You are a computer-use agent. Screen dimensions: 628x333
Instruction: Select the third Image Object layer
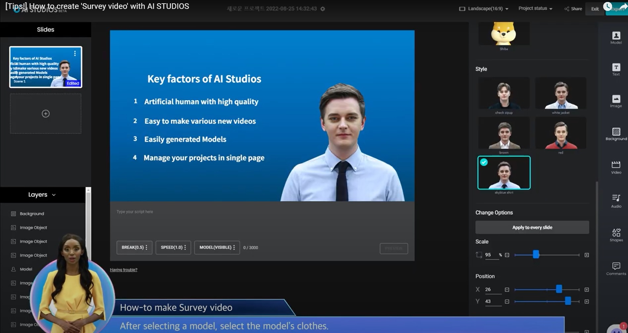[43, 255]
